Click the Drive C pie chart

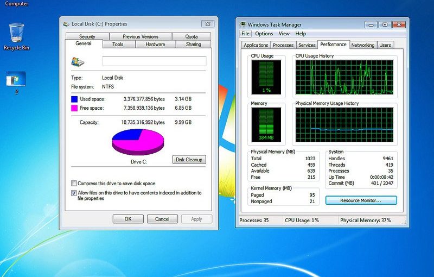pyautogui.click(x=138, y=142)
